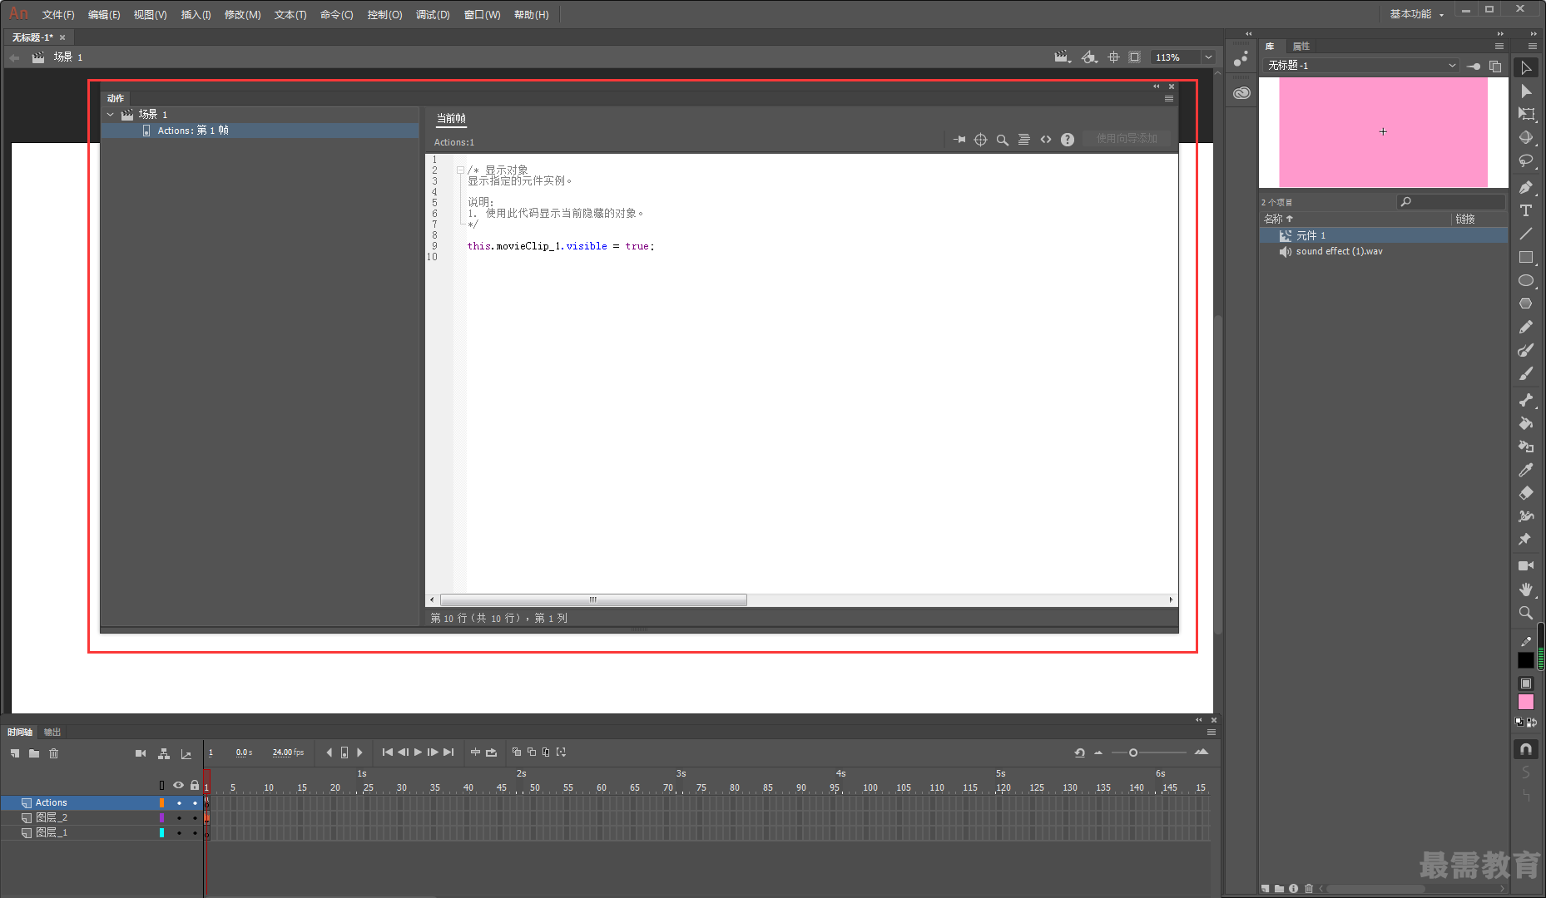
Task: Select 当前帧 tab in Actions panel
Action: pos(451,119)
